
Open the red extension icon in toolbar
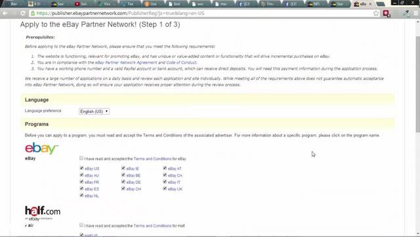[x=387, y=13]
